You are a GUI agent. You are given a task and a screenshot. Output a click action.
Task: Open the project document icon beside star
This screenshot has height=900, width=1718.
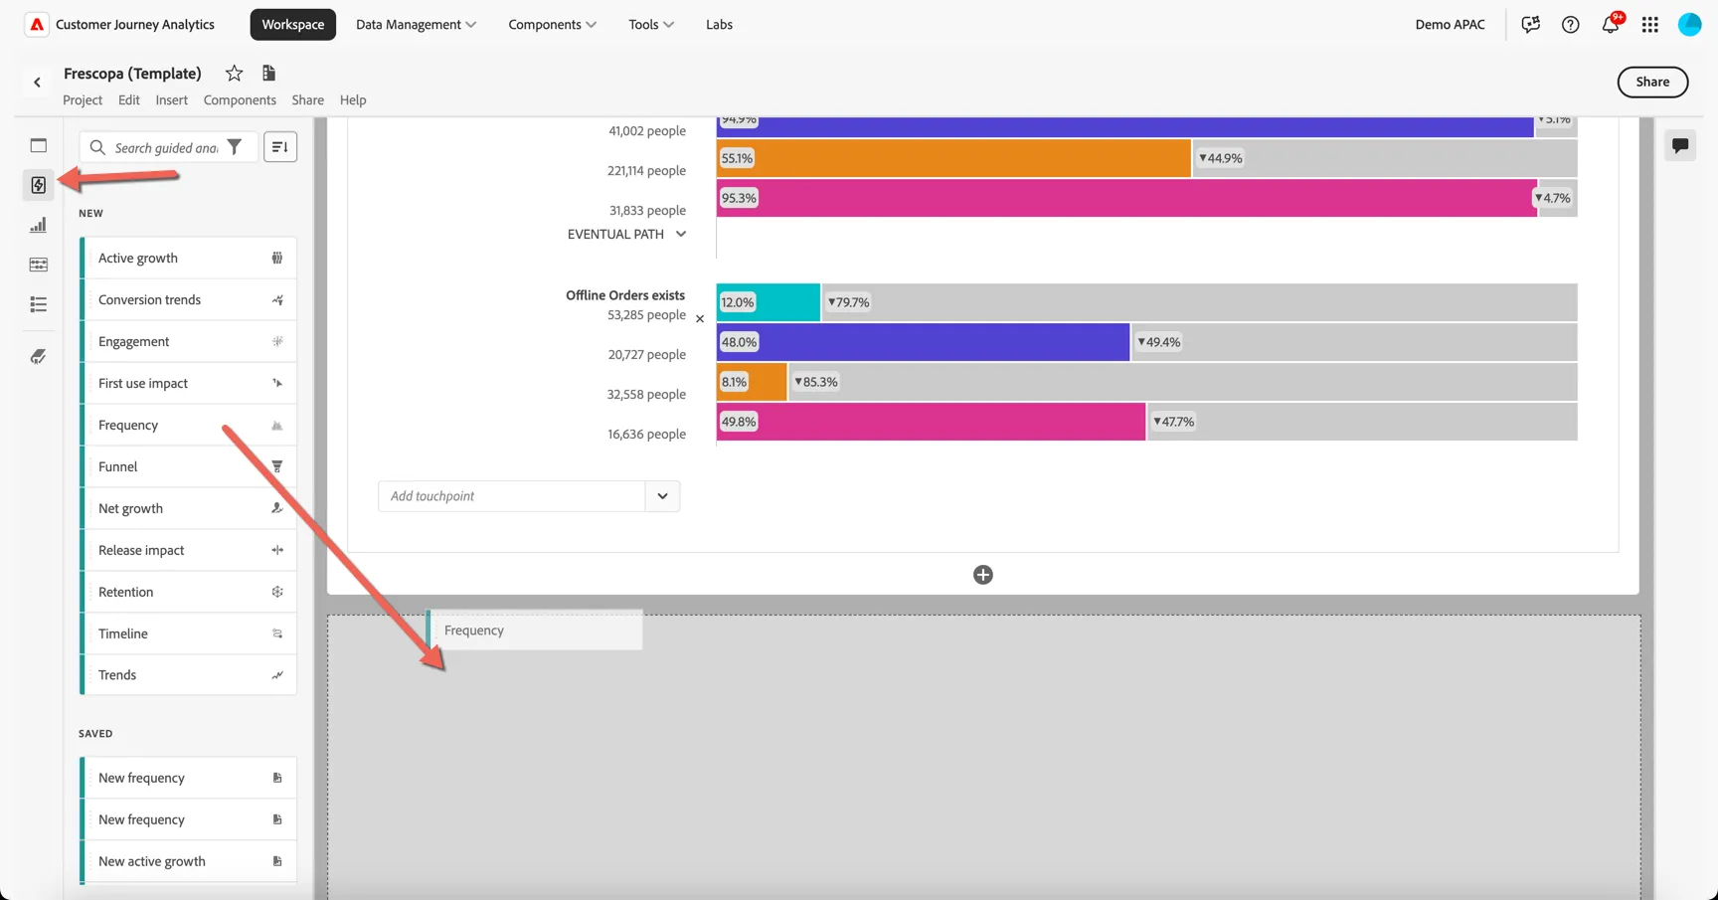(268, 73)
